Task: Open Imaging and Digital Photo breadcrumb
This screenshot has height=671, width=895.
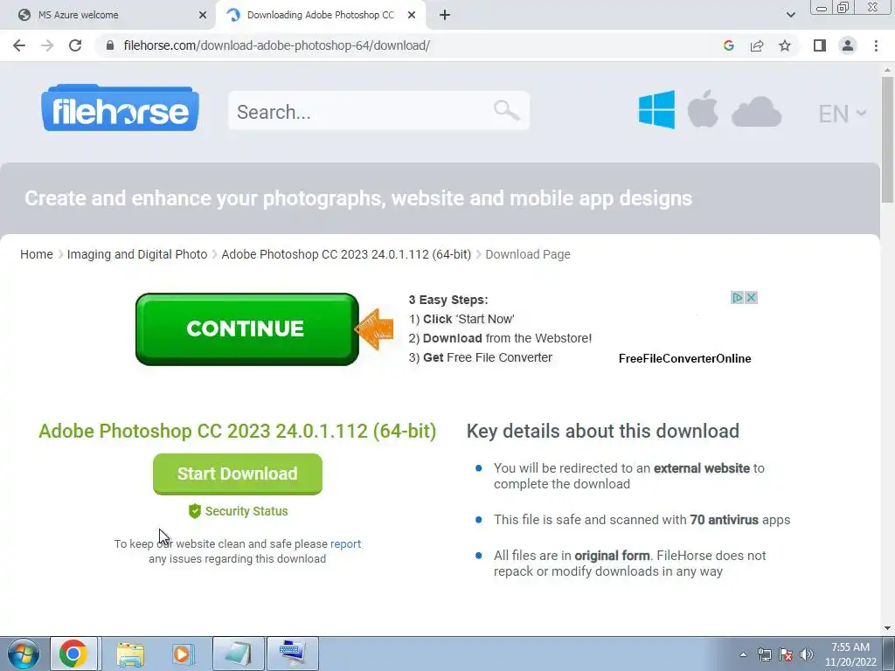Action: (x=137, y=254)
